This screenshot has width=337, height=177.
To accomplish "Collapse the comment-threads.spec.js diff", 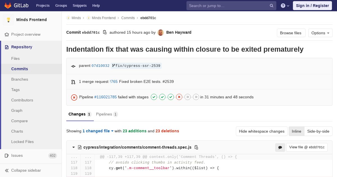I will click(x=74, y=147).
